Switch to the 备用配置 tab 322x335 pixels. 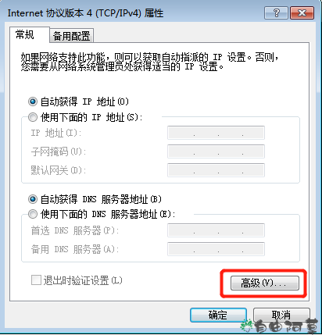click(71, 36)
